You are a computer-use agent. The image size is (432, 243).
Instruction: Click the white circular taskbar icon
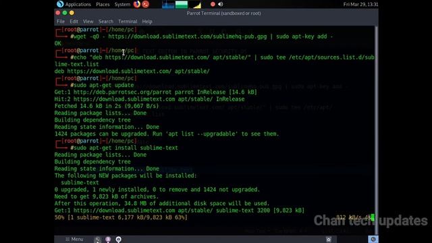tap(119, 240)
